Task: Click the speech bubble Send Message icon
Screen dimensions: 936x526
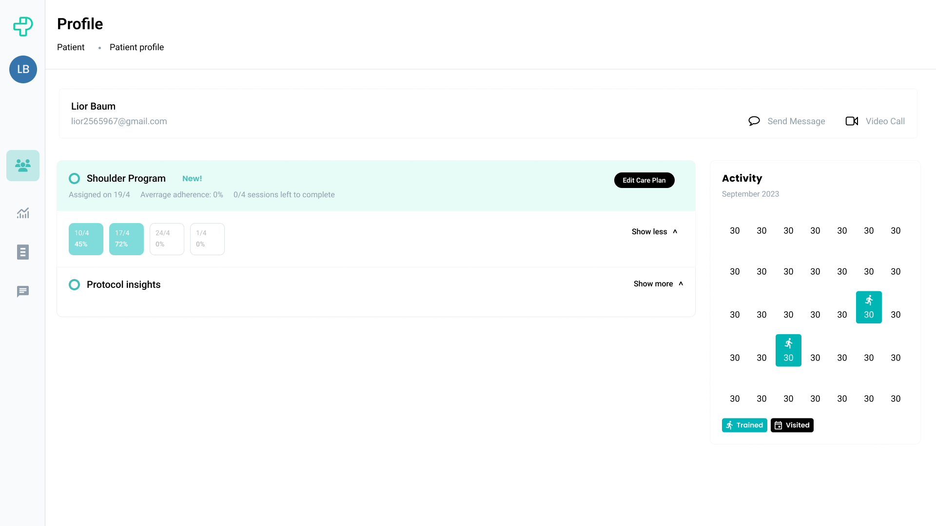Action: pos(754,121)
